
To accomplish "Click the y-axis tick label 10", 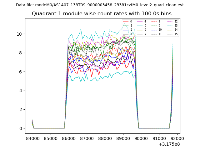I will coord(19,34).
